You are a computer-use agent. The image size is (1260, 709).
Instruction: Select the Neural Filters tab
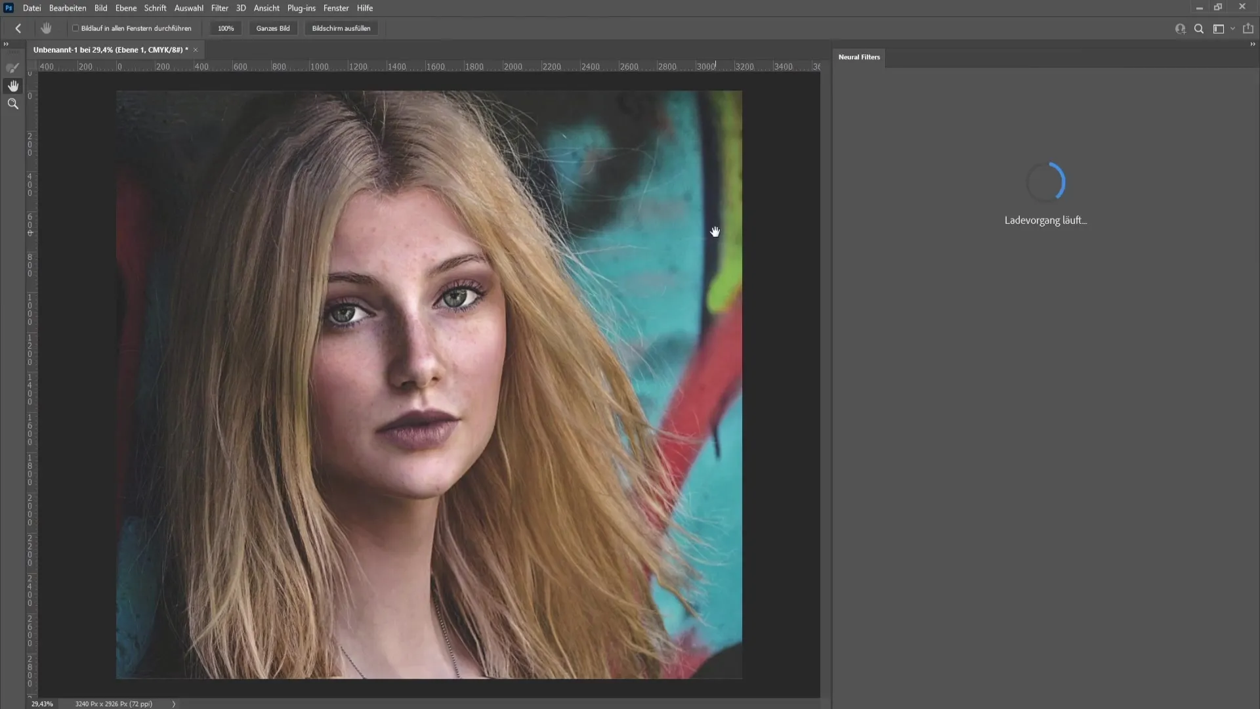[x=859, y=57]
